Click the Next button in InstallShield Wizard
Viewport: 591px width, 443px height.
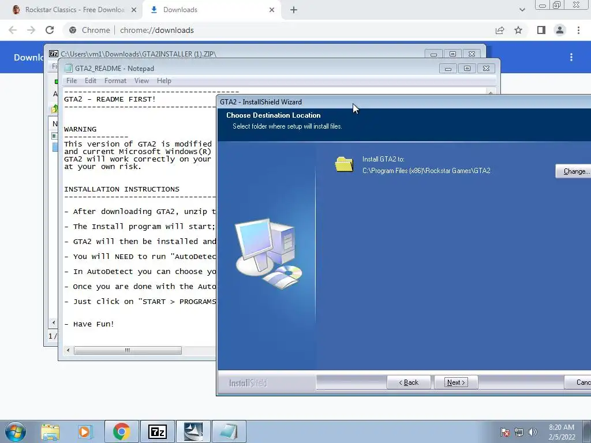click(456, 382)
